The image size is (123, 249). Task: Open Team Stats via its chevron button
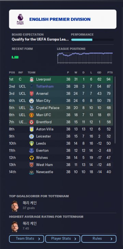(x=27, y=239)
